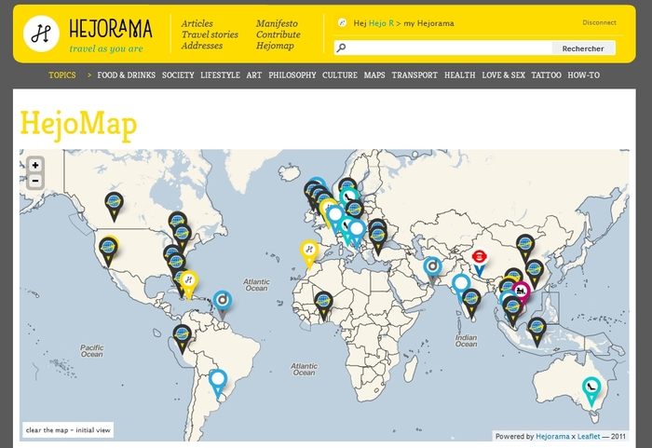
Task: Zoom in the map with plus button
Action: coord(35,165)
